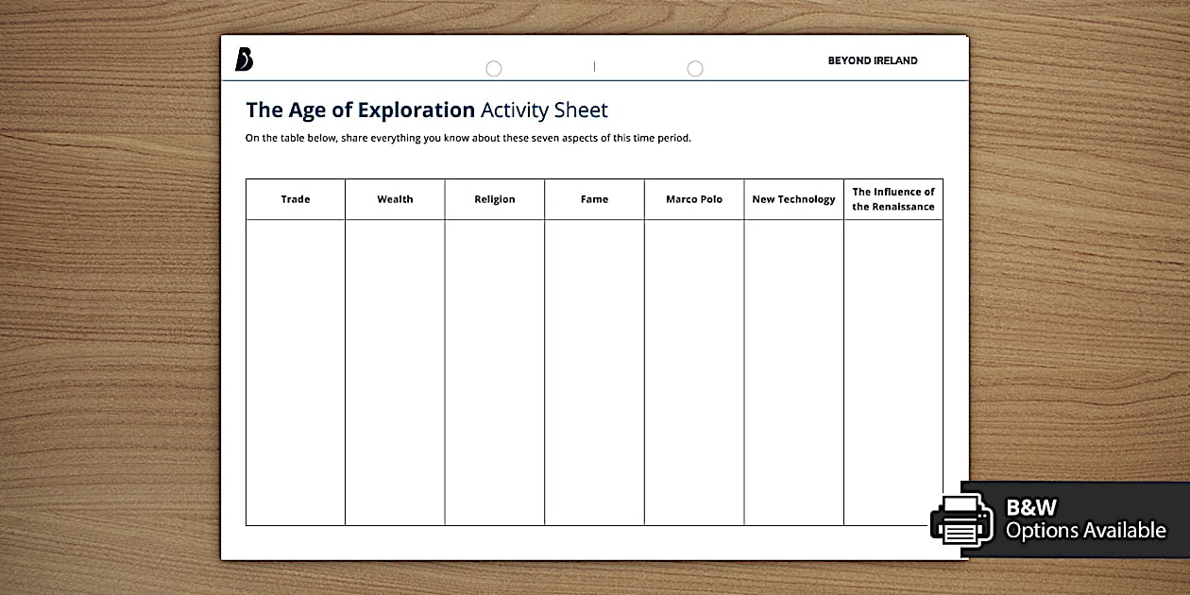Click the black divider line under the header

pos(594,80)
